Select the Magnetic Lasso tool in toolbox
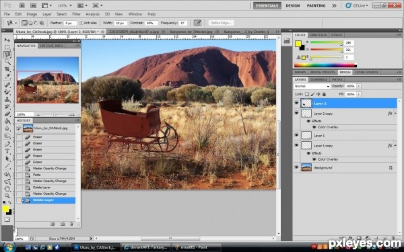 [x=7, y=54]
